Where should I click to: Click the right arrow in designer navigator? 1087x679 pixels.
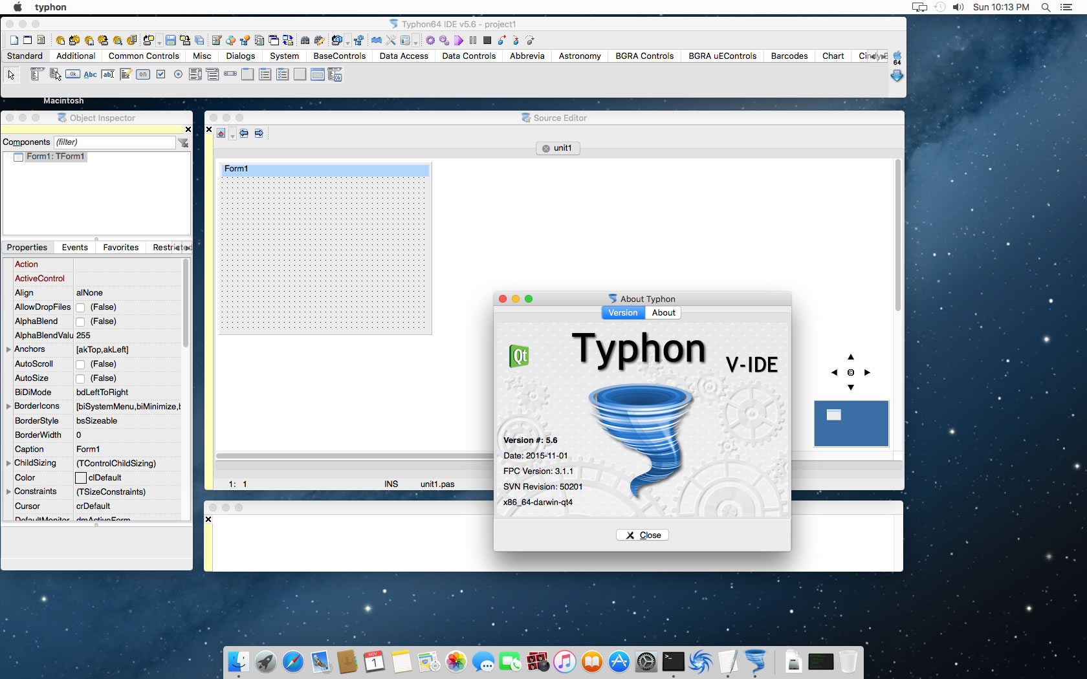tap(867, 372)
